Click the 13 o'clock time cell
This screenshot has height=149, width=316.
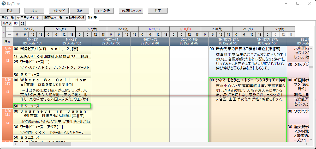click(8, 93)
